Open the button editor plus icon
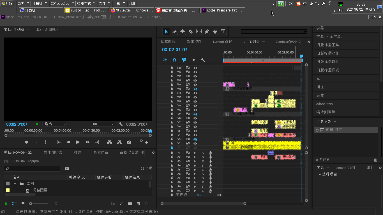 147,142
